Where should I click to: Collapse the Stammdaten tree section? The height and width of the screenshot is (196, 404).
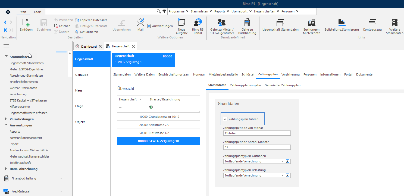point(6,57)
